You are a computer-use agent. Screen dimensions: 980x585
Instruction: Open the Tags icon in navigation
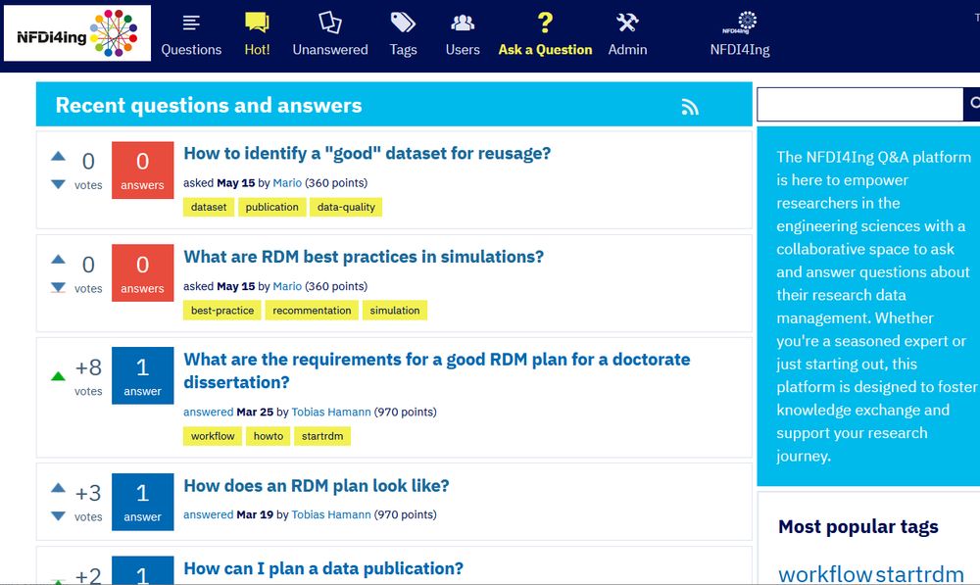click(403, 23)
